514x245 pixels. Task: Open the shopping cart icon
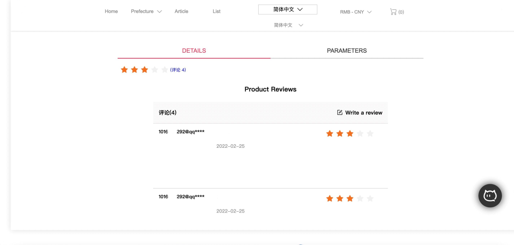(393, 12)
